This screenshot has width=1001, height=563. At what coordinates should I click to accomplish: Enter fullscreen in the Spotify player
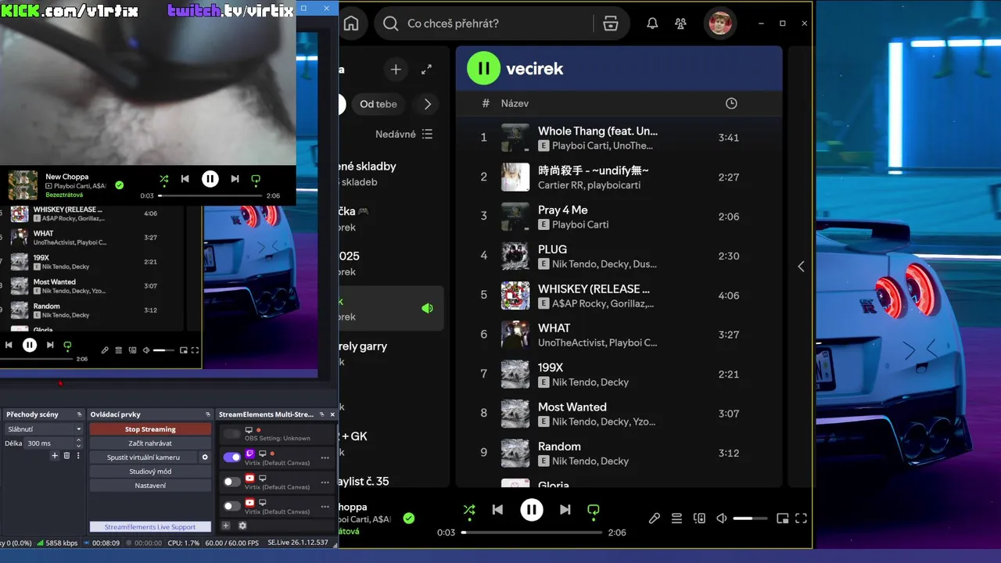801,518
